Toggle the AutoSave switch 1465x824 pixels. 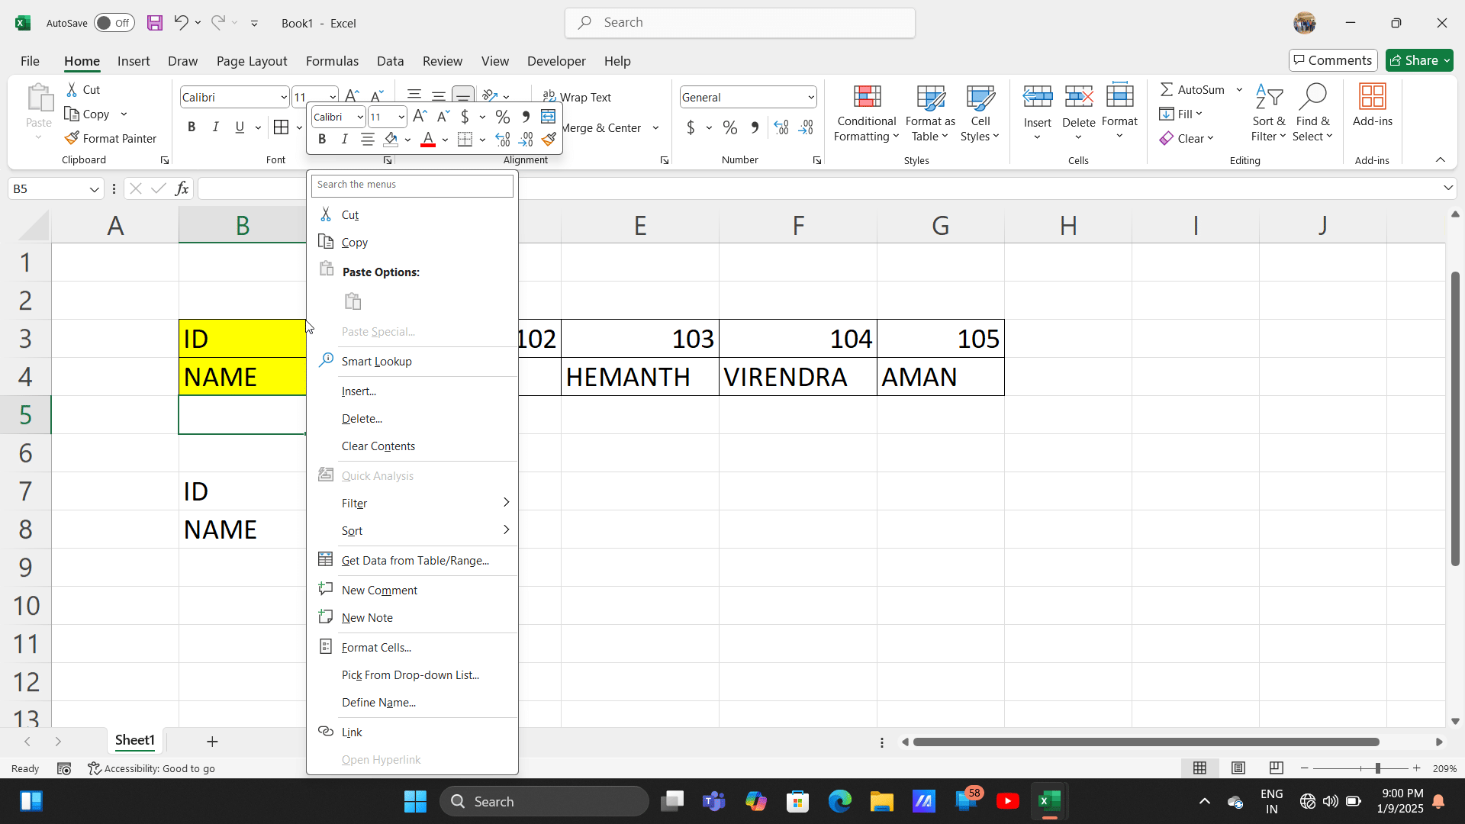[x=114, y=23]
